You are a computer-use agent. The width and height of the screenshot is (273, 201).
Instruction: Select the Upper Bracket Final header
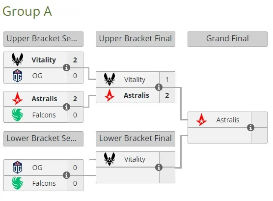click(136, 39)
